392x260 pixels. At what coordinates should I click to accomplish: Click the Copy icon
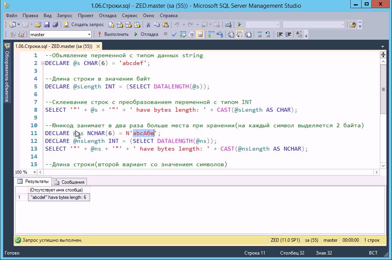(157, 25)
